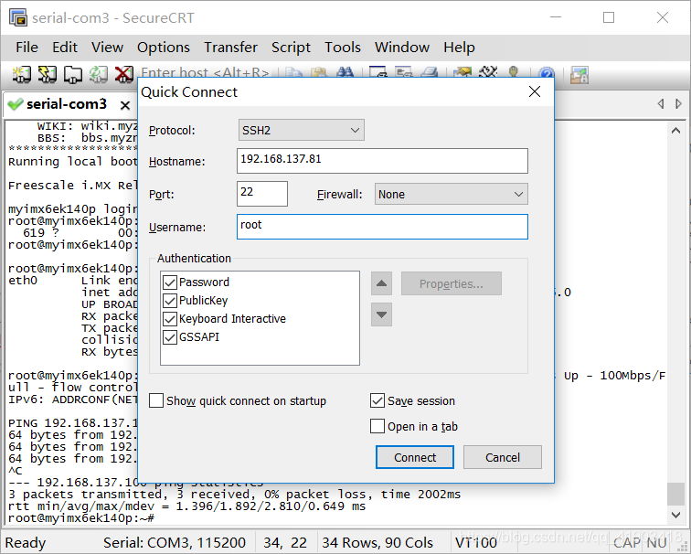Uncheck GSSAPI authentication
This screenshot has height=554, width=691.
tap(170, 337)
